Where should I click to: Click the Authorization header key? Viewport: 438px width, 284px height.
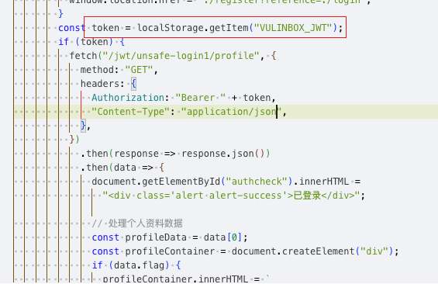[128, 98]
